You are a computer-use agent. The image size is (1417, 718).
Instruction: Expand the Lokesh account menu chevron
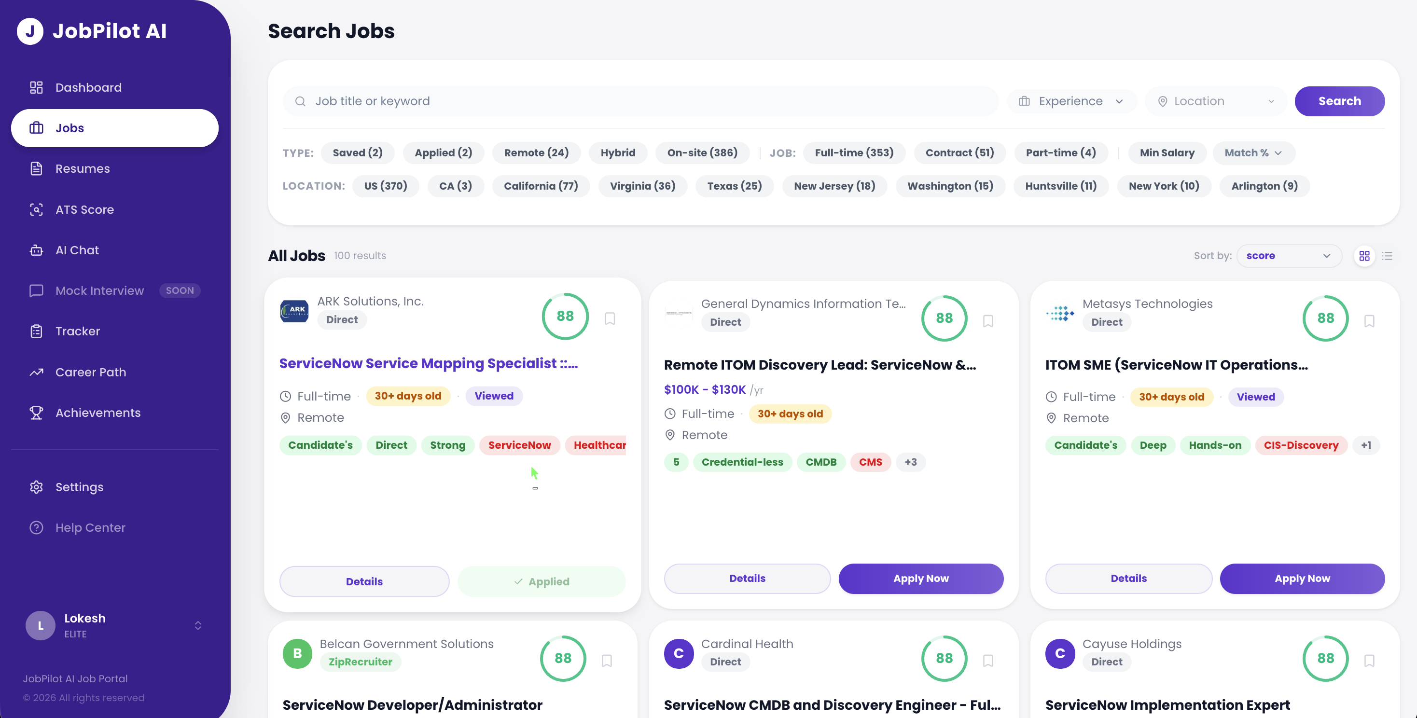pyautogui.click(x=198, y=626)
